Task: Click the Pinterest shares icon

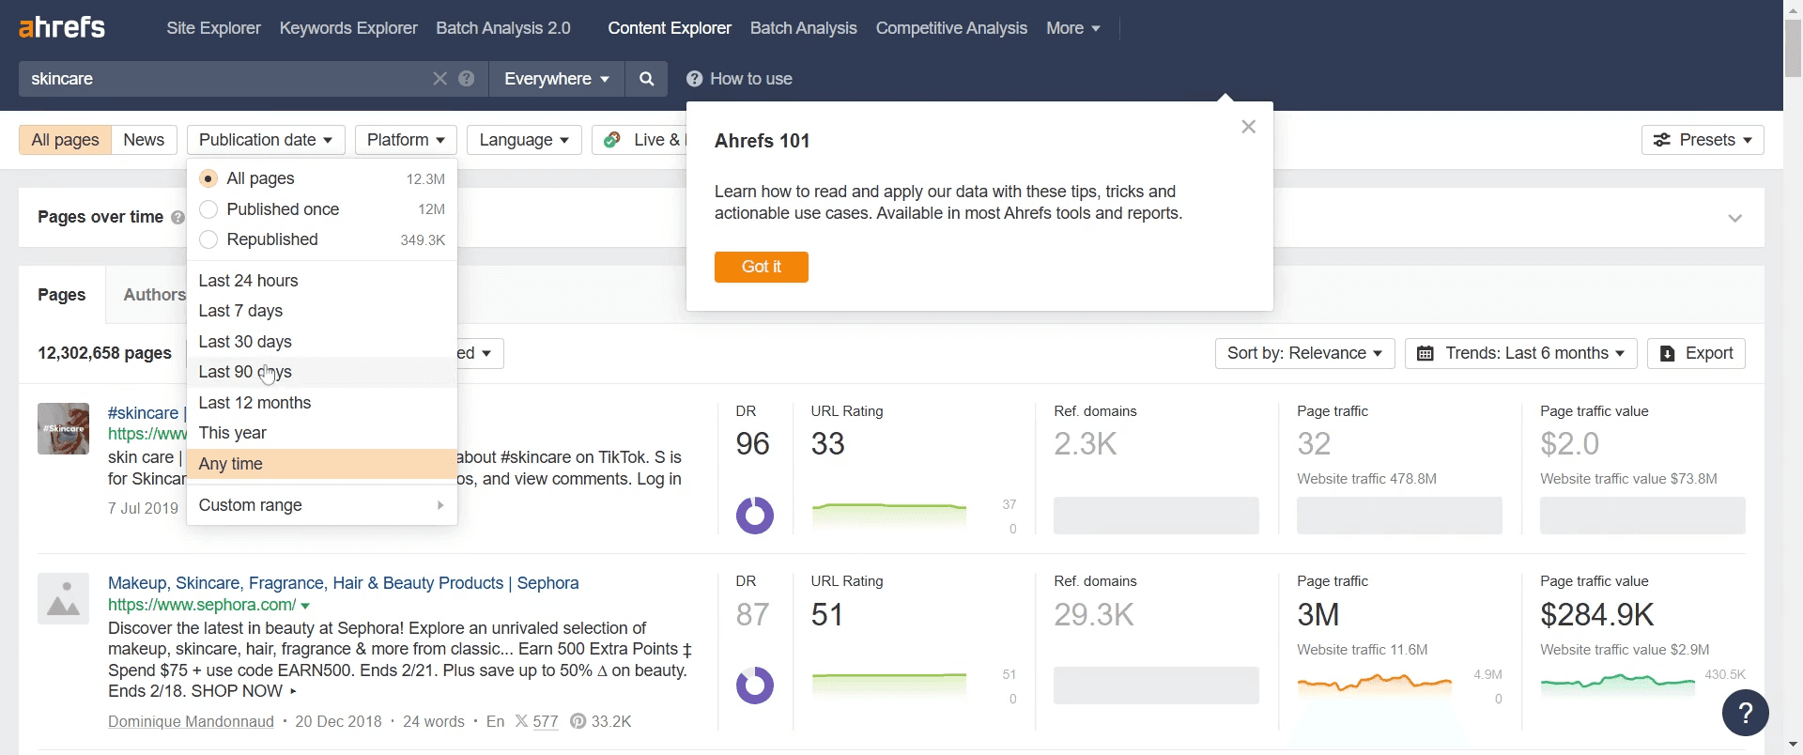Action: [578, 721]
